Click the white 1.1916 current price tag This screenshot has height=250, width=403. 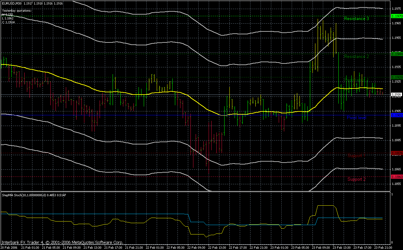pos(397,95)
